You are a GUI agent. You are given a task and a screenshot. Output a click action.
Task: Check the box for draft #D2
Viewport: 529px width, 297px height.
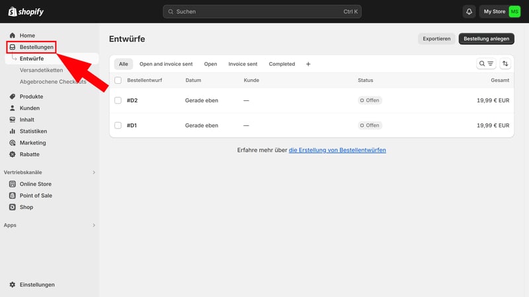118,100
